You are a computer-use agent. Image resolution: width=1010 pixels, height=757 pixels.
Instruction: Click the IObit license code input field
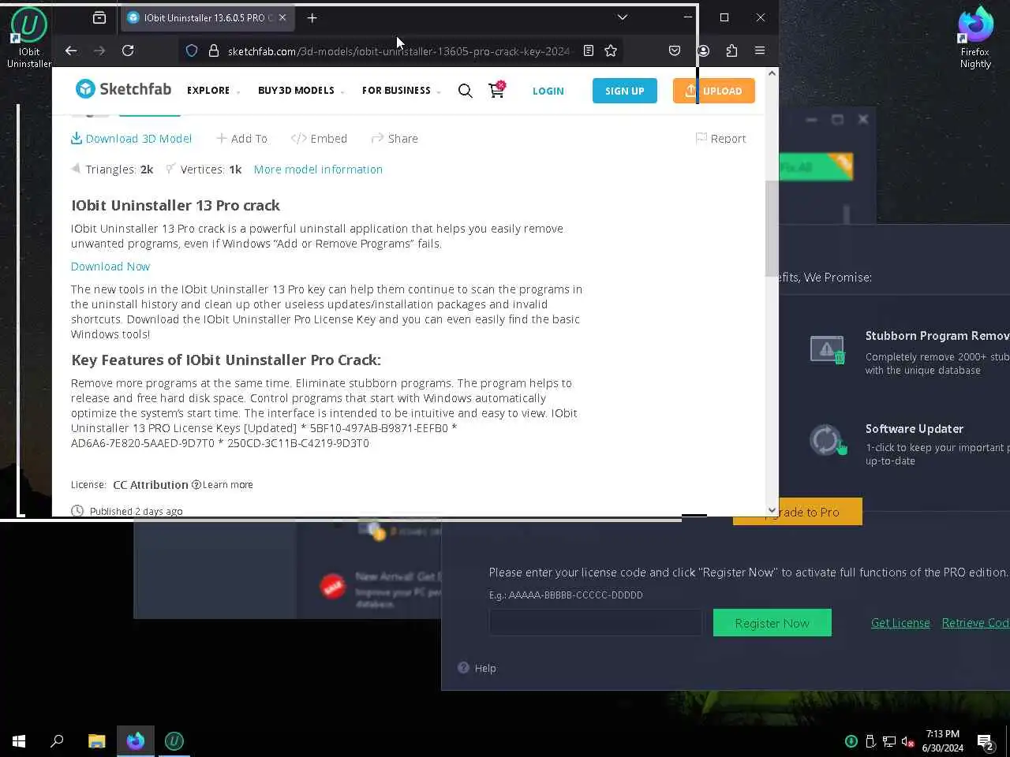[595, 623]
